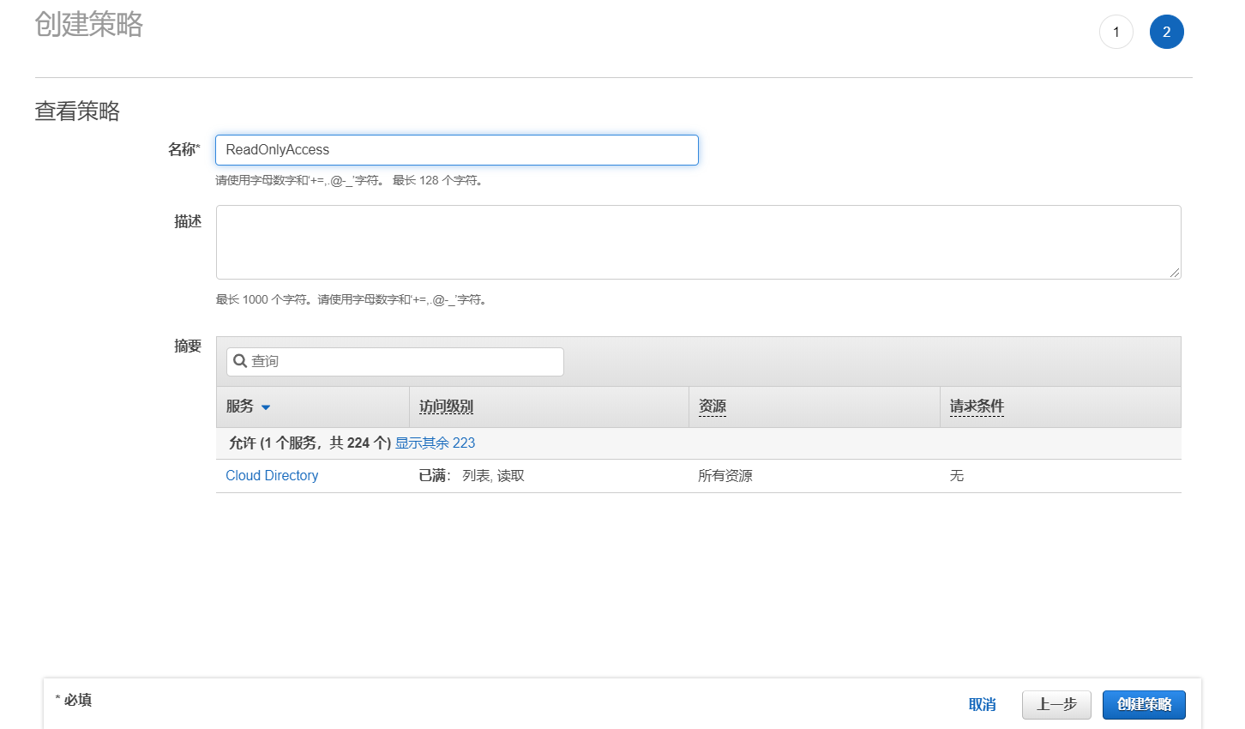This screenshot has height=729, width=1245.
Task: Go back with the 上一步 button
Action: (1056, 705)
